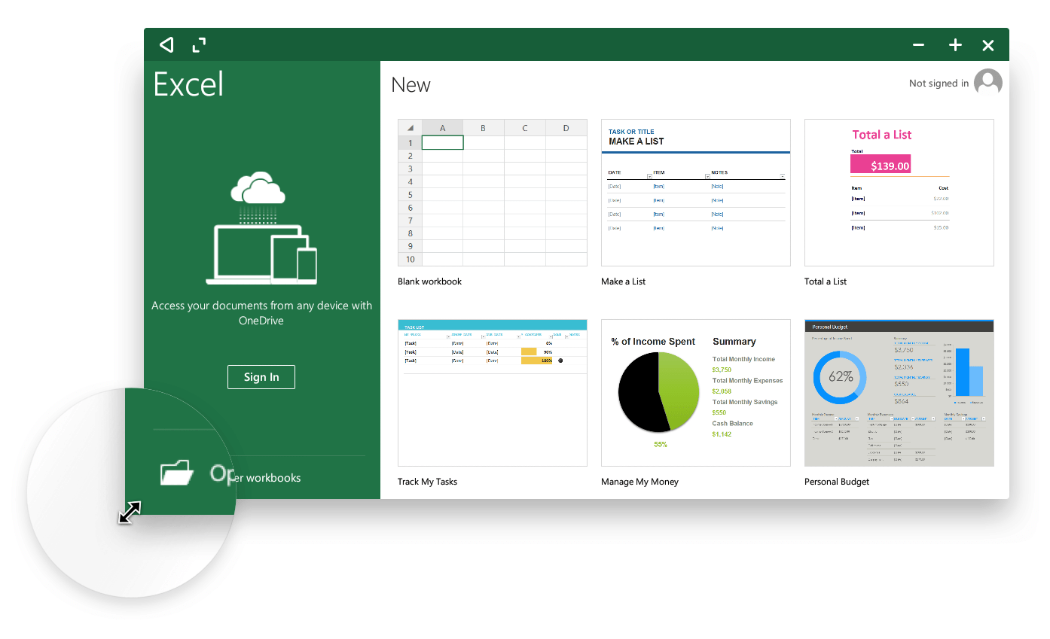Select the Personal Budget template

[899, 392]
